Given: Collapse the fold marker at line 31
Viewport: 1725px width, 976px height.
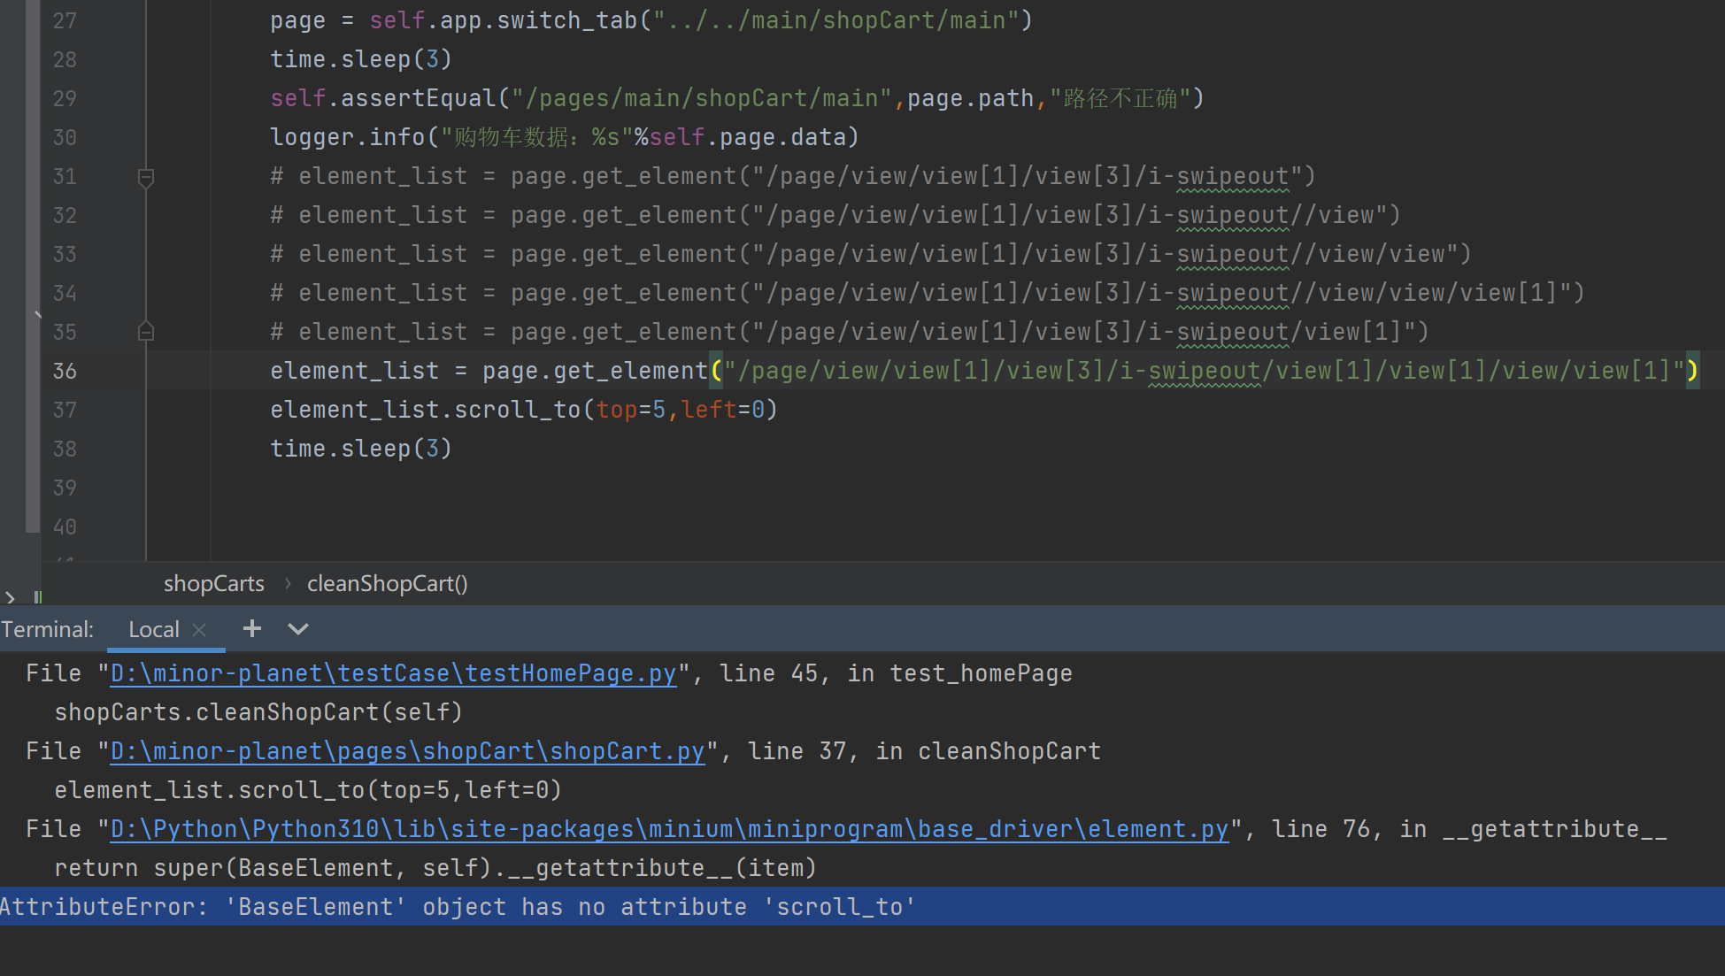Looking at the screenshot, I should click(x=146, y=178).
